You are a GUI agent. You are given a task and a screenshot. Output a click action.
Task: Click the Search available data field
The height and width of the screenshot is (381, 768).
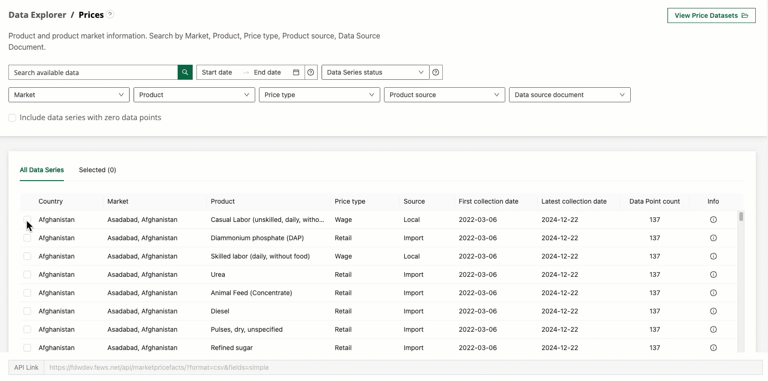point(93,73)
